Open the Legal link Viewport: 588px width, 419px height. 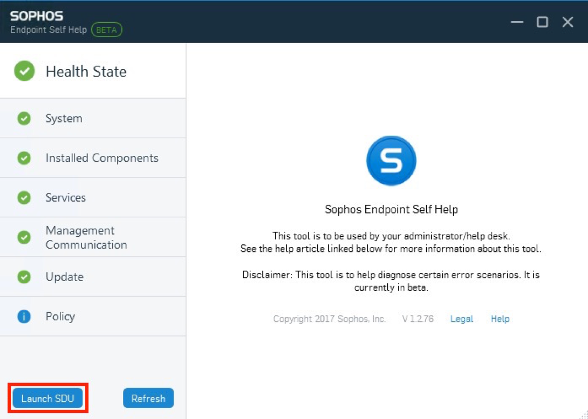coord(462,319)
